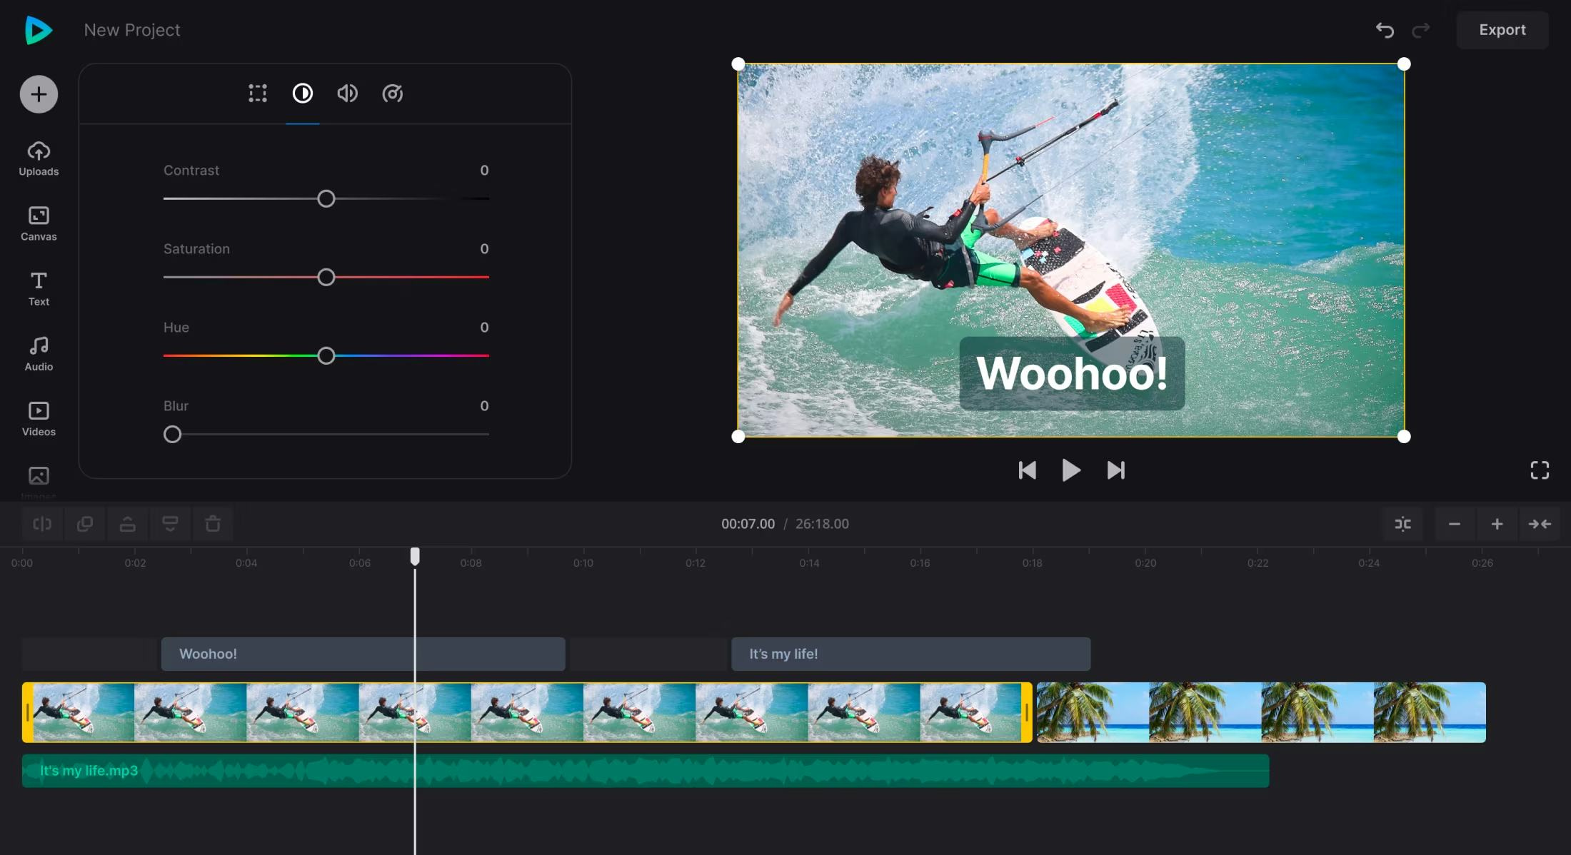The height and width of the screenshot is (855, 1571).
Task: Collapse the timeline zoom with minus button
Action: tap(1454, 523)
